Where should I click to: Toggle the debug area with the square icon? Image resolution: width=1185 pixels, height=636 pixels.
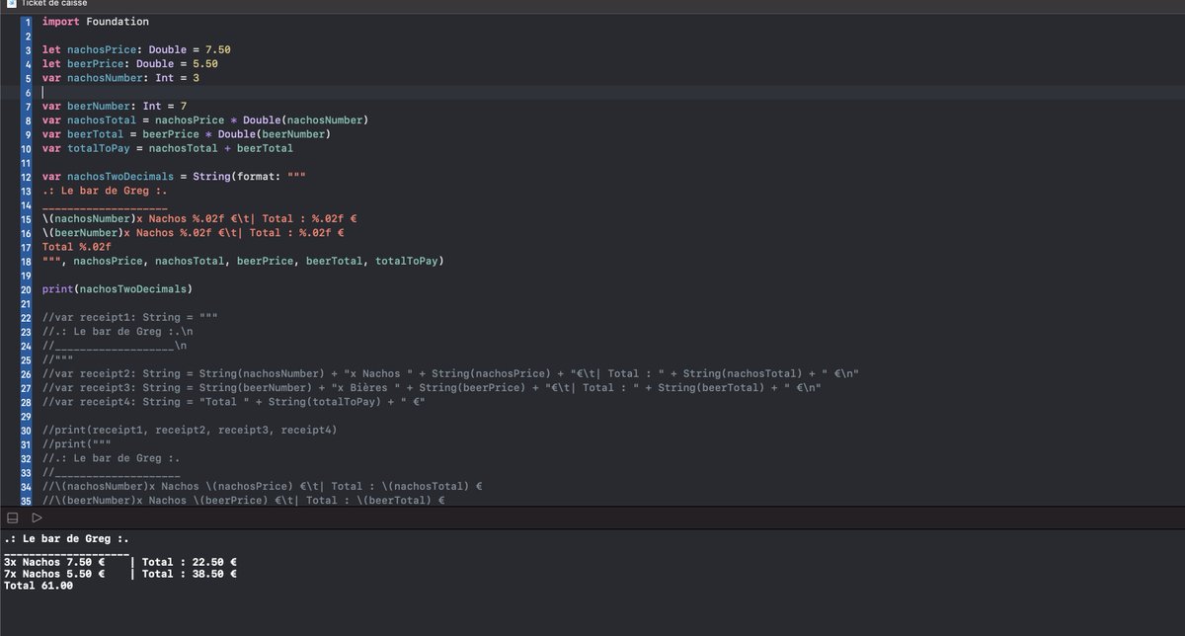[x=13, y=517]
